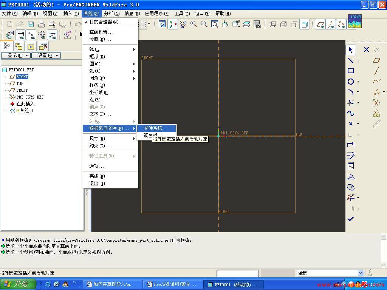387x290 pixels.
Task: Click the blue X to quit sketch
Action: [366, 50]
